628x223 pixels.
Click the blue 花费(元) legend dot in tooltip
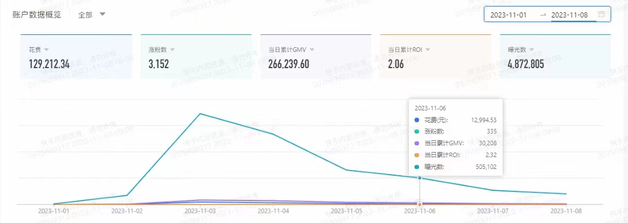click(x=417, y=119)
